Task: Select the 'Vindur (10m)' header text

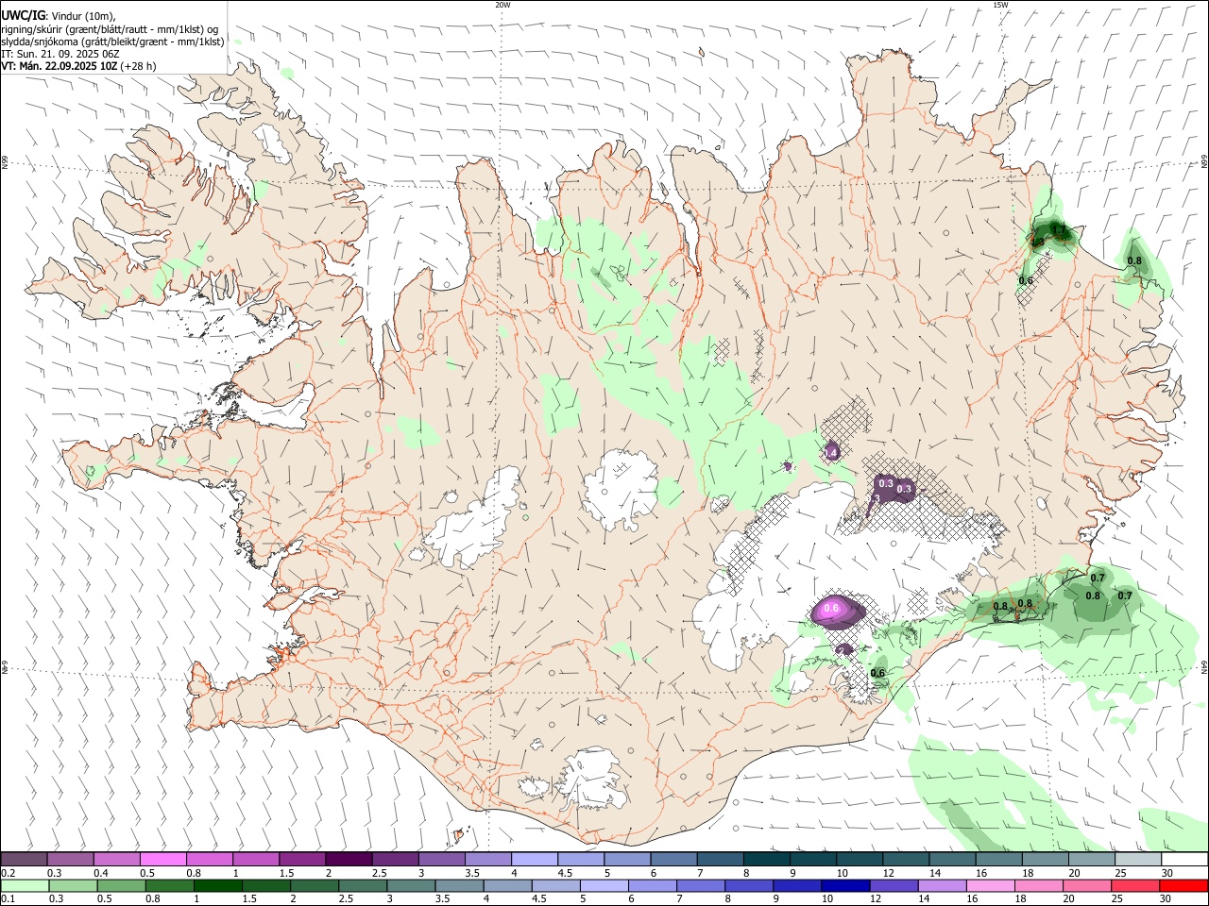Action: (83, 15)
